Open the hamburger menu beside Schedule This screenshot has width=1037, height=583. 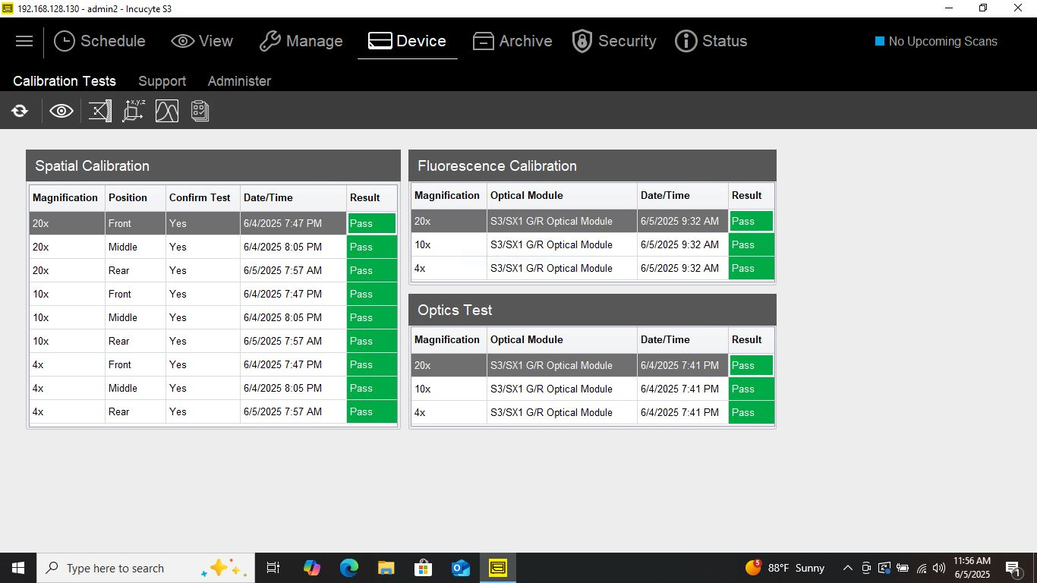[24, 41]
